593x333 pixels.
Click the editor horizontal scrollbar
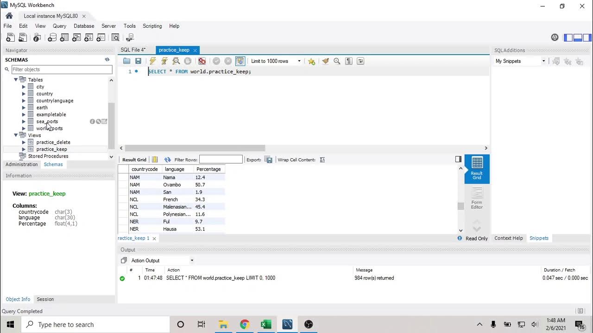pyautogui.click(x=195, y=148)
